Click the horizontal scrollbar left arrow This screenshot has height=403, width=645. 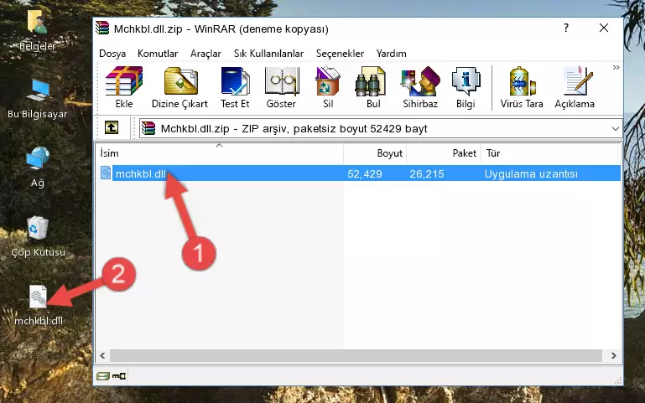click(x=103, y=355)
